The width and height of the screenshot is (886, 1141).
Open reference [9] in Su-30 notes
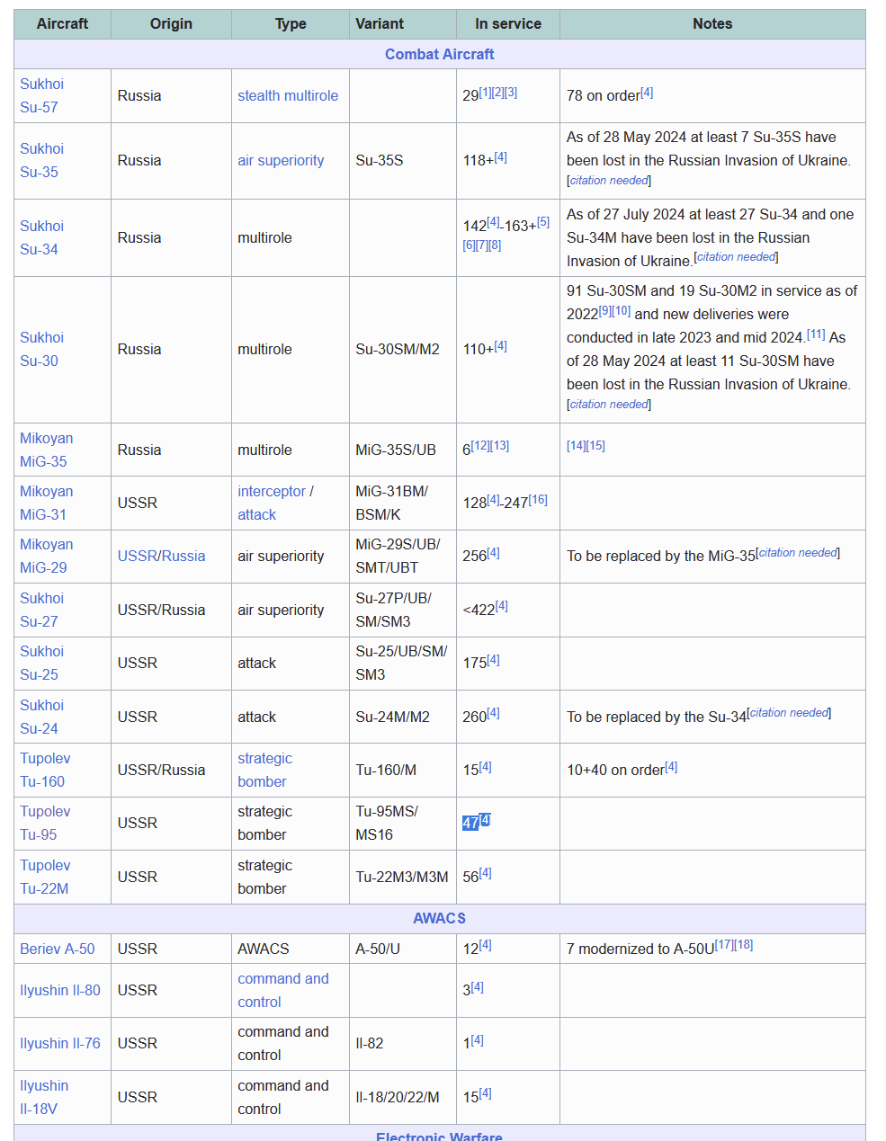[x=604, y=311]
